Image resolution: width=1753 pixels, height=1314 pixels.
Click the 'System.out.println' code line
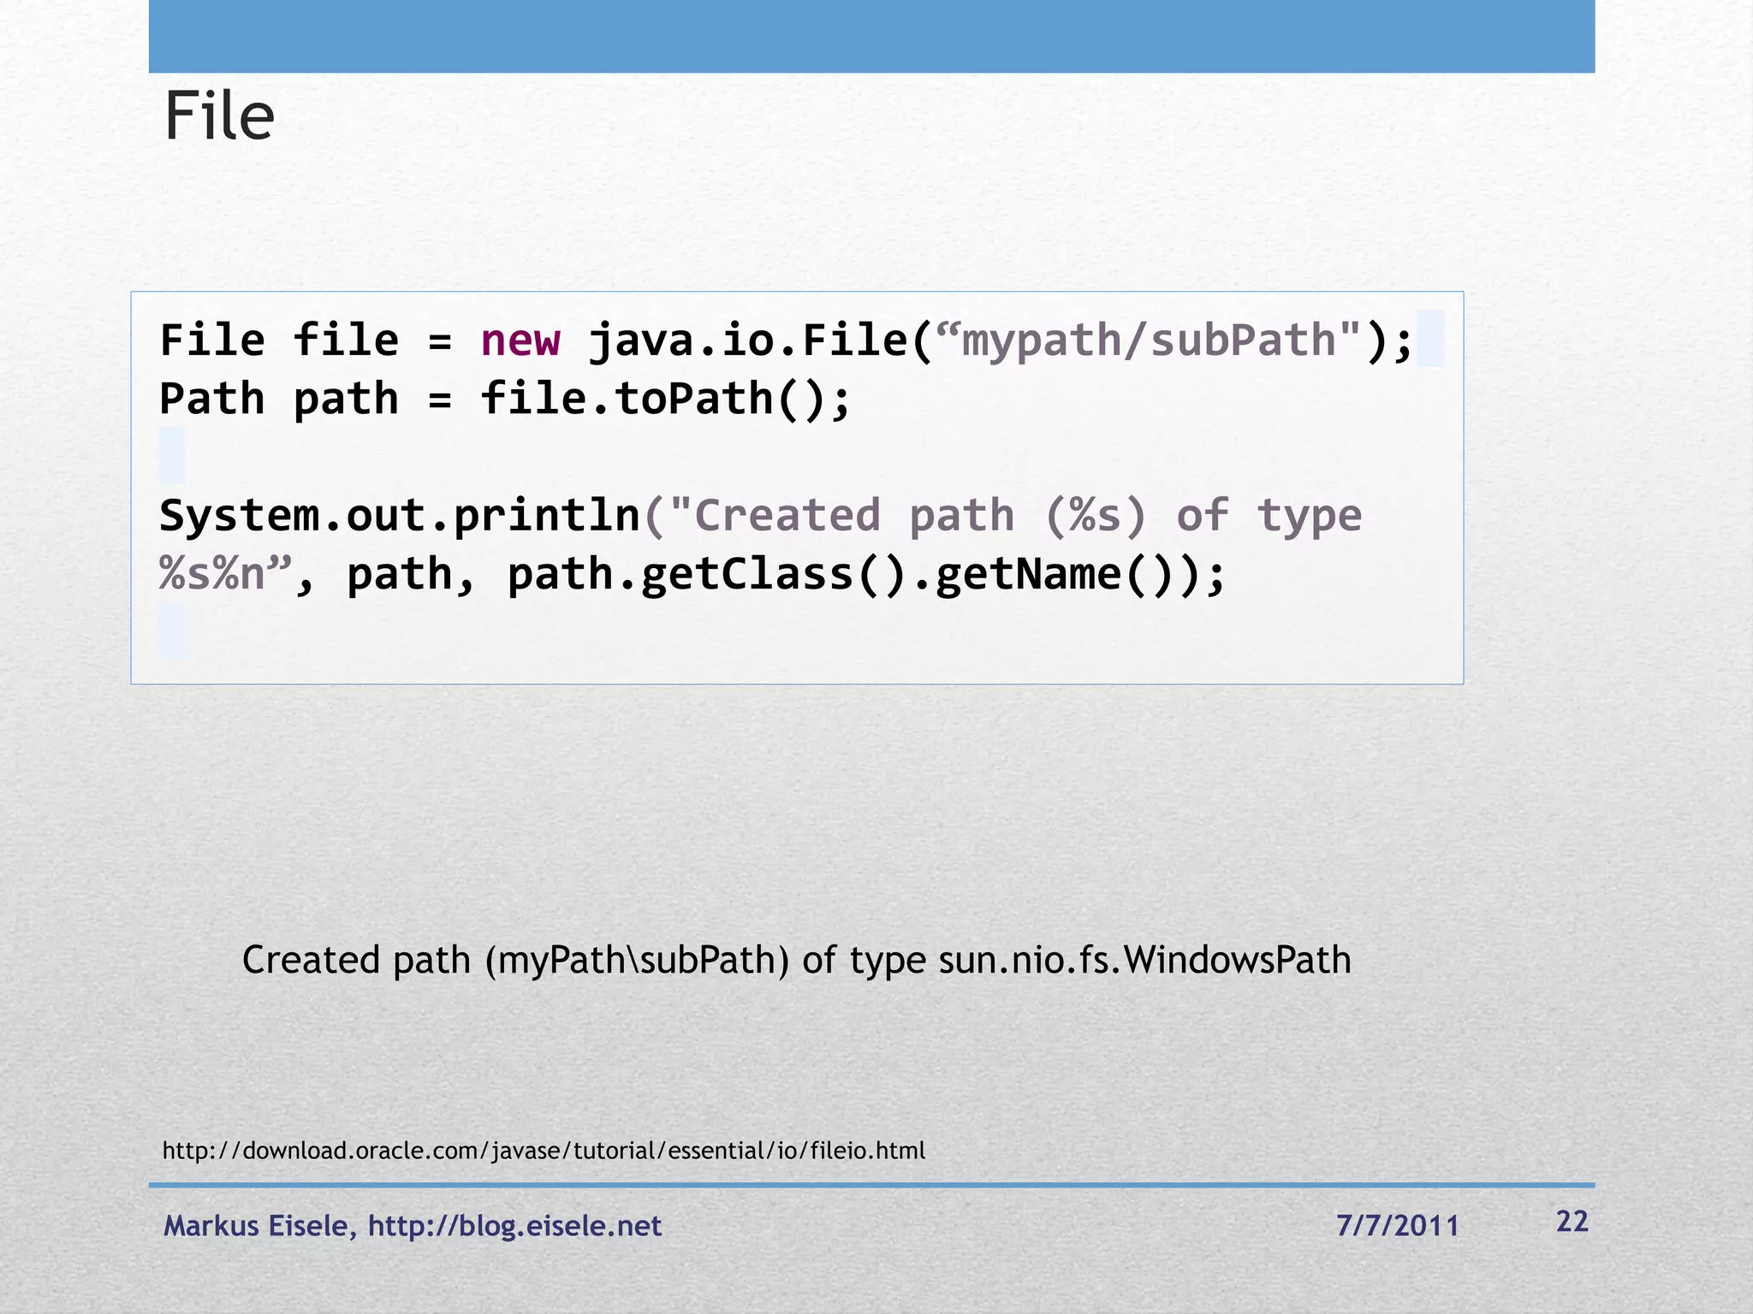tap(760, 516)
